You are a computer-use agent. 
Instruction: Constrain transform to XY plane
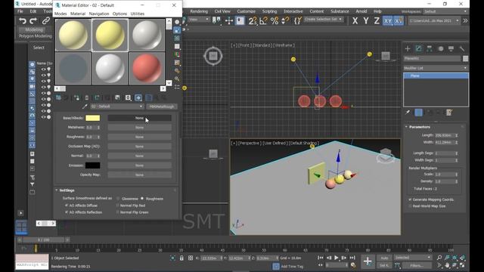click(x=387, y=20)
